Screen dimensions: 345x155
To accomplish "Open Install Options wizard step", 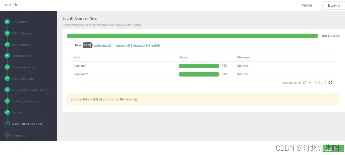I will [x=22, y=45].
